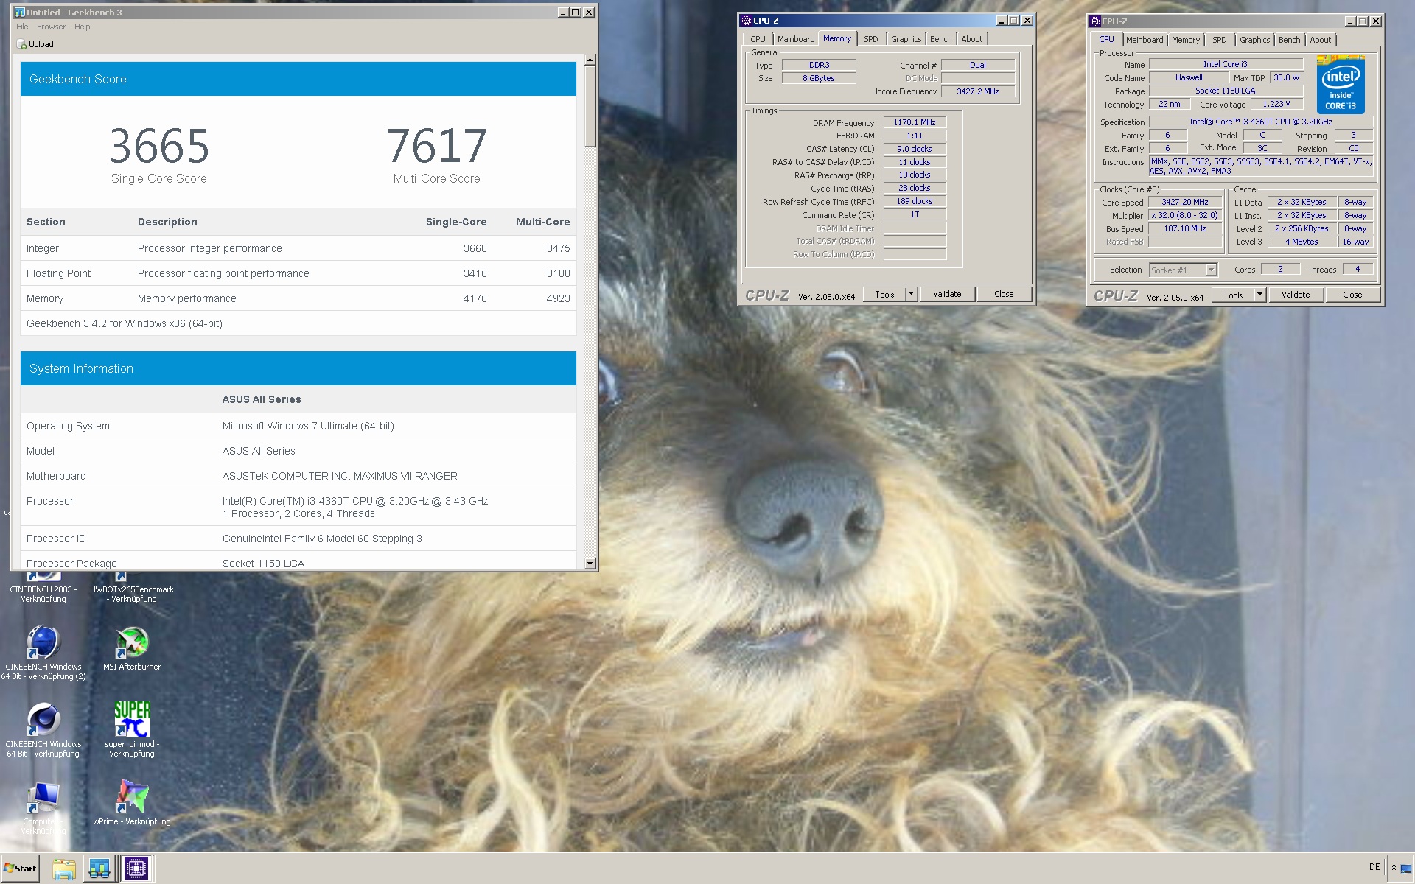Click Close button in Memory CPU-Z window
Viewport: 1415px width, 884px height.
(x=1004, y=294)
